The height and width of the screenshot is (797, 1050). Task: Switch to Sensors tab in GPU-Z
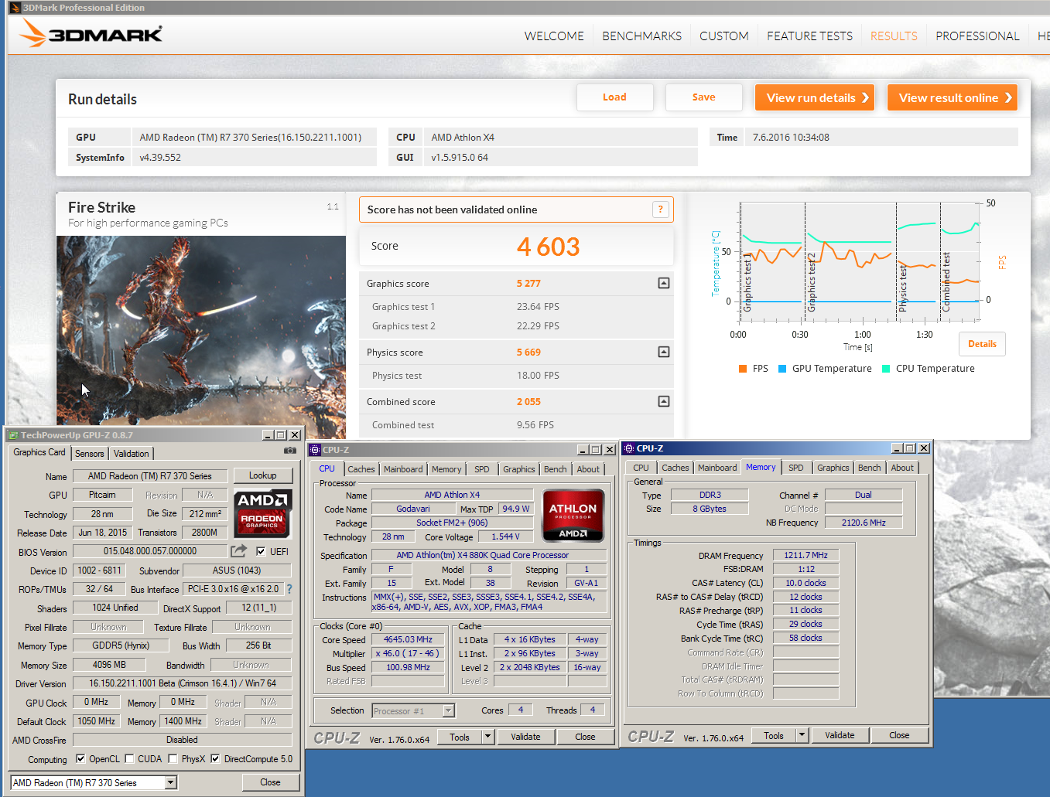point(90,454)
